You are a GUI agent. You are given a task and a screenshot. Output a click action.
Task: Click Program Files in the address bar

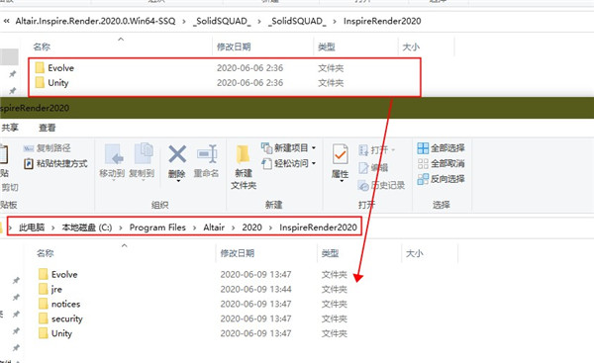click(x=157, y=227)
